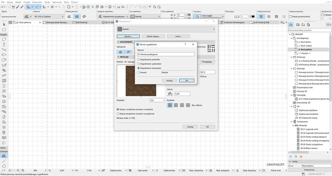The width and height of the screenshot is (332, 176).
Task: Enable the Pokaż powierzchnię checkbox
Action: point(291,16)
